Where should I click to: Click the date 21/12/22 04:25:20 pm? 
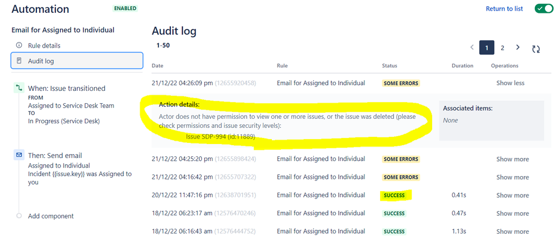[x=182, y=159]
